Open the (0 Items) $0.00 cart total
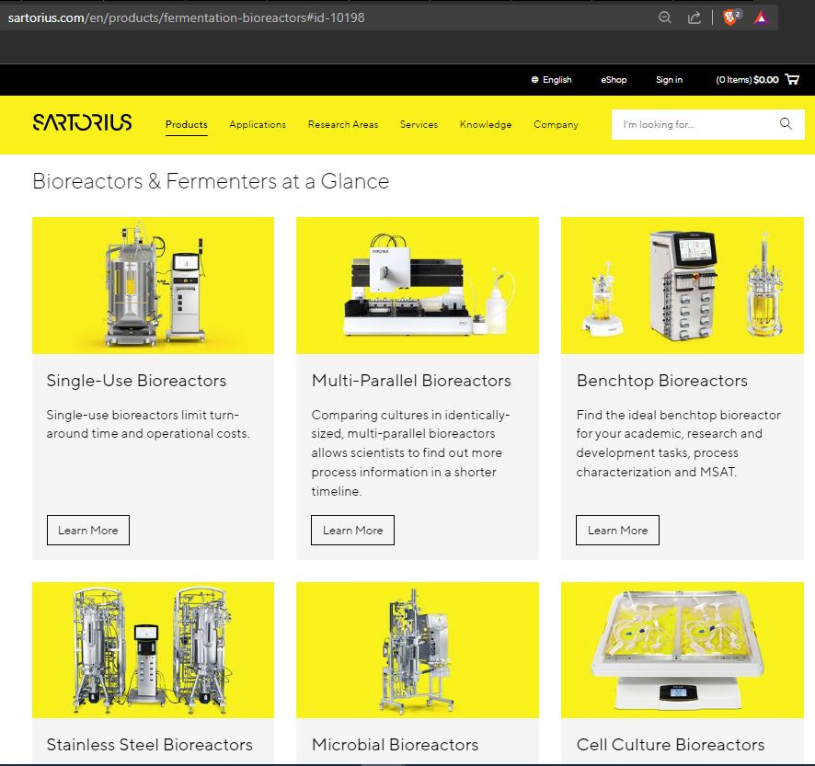The height and width of the screenshot is (766, 815). coord(747,79)
